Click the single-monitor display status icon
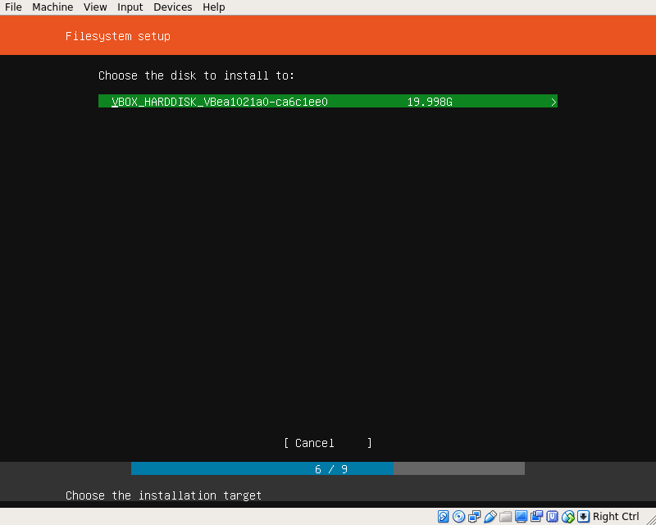This screenshot has width=656, height=525. coord(522,517)
